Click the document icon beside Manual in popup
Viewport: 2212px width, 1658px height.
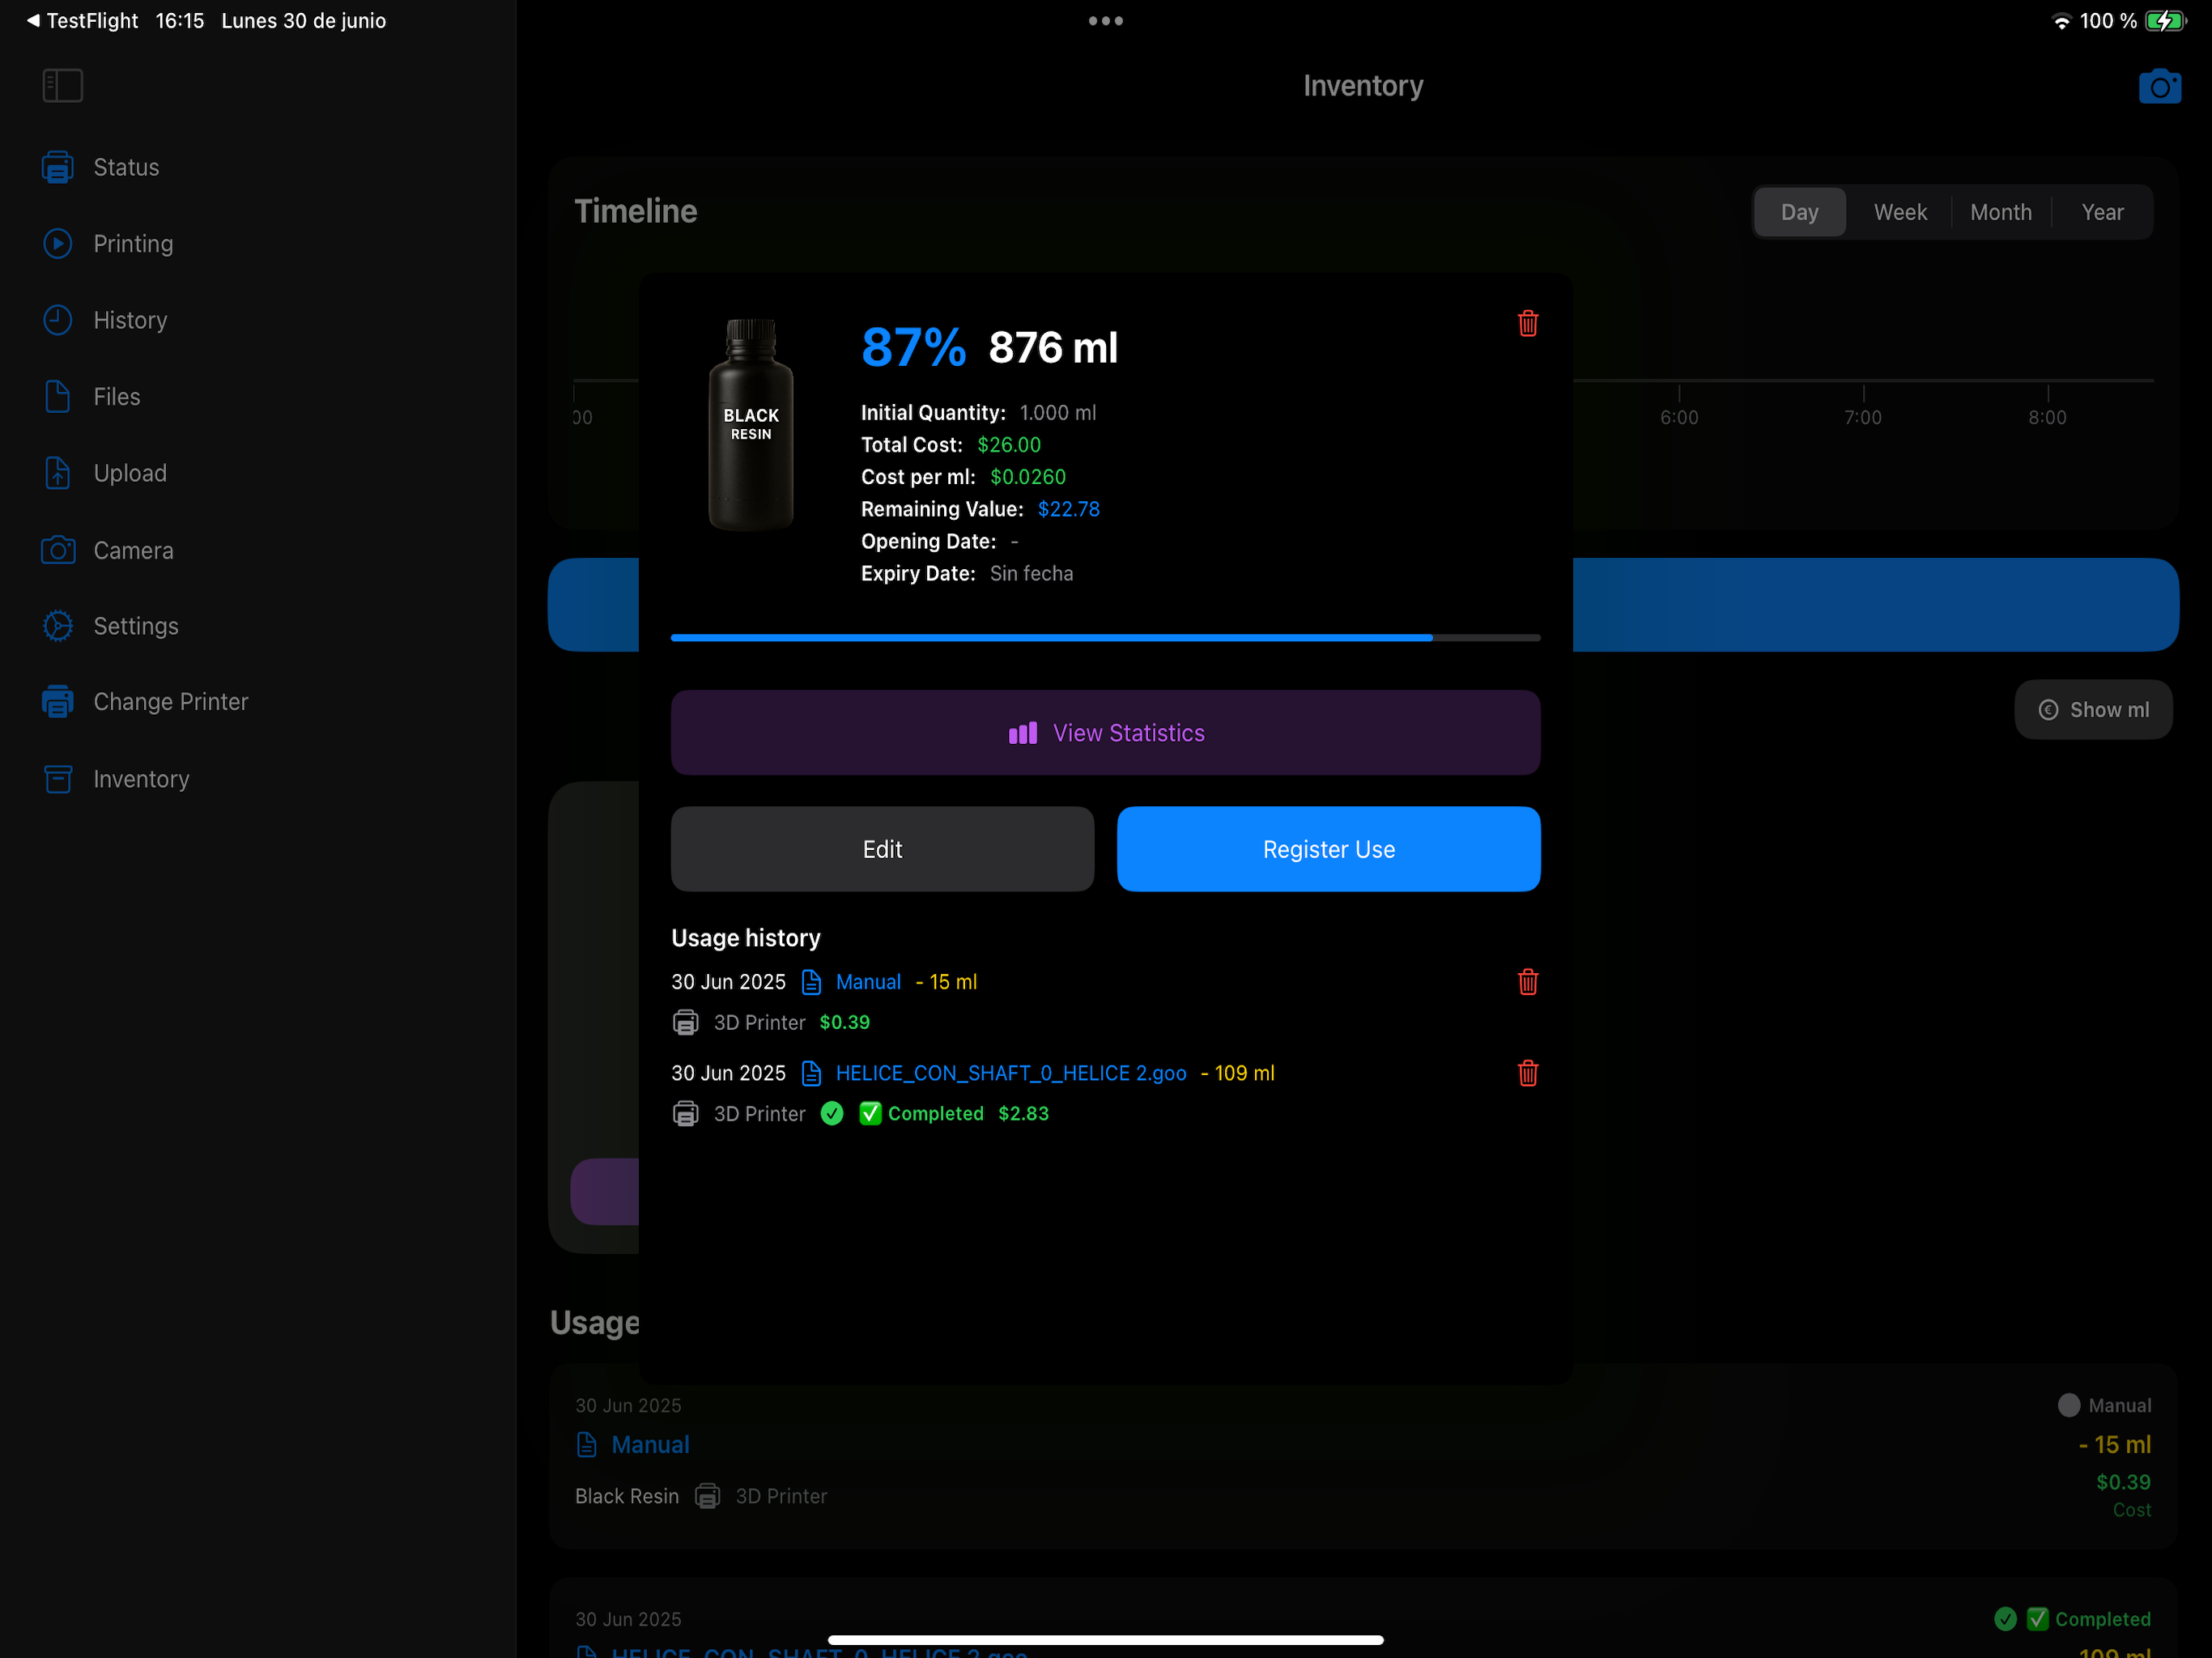(x=811, y=982)
